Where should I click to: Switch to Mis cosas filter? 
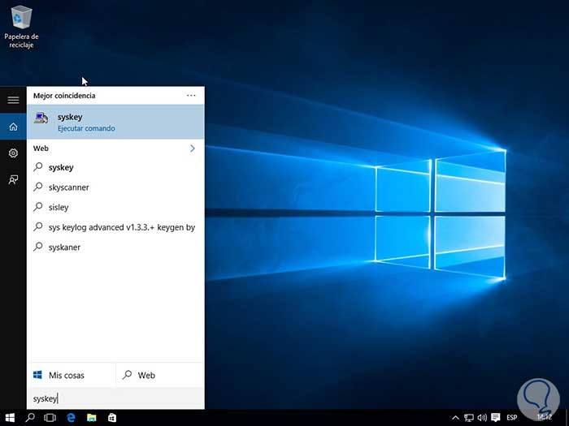pyautogui.click(x=72, y=375)
